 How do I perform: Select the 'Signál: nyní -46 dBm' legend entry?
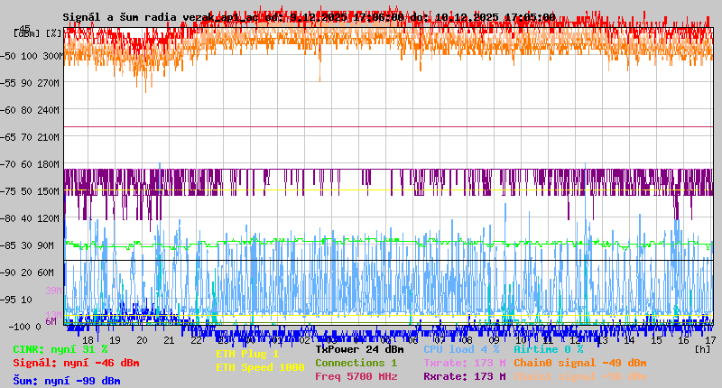pos(76,363)
